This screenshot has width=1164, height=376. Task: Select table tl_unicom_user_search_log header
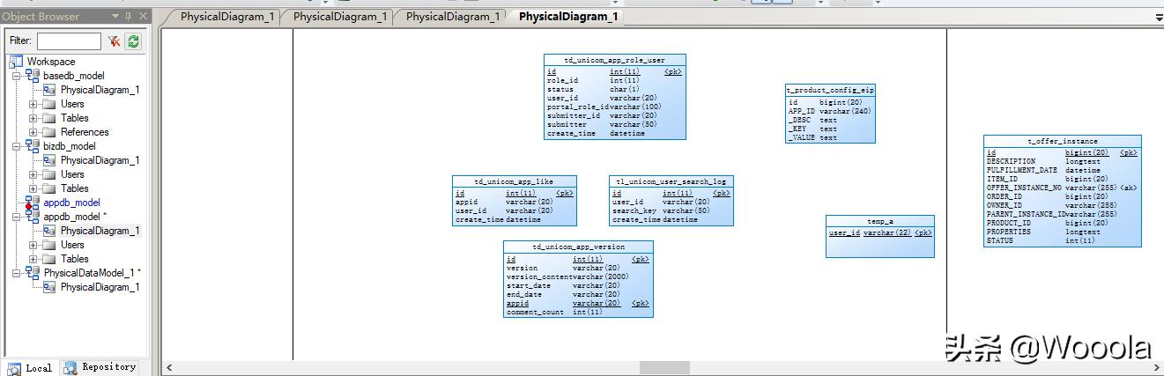click(671, 181)
